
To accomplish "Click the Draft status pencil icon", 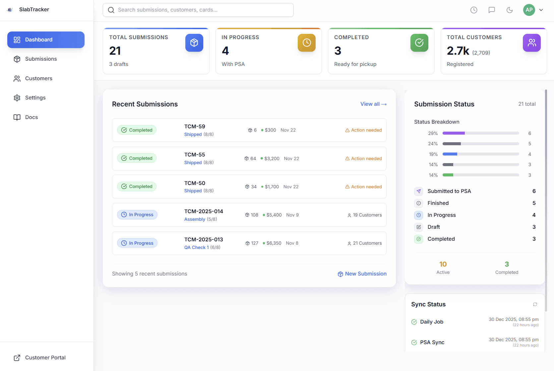I will 418,227.
